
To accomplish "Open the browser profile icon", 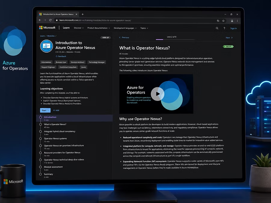I will pyautogui.click(x=232, y=21).
